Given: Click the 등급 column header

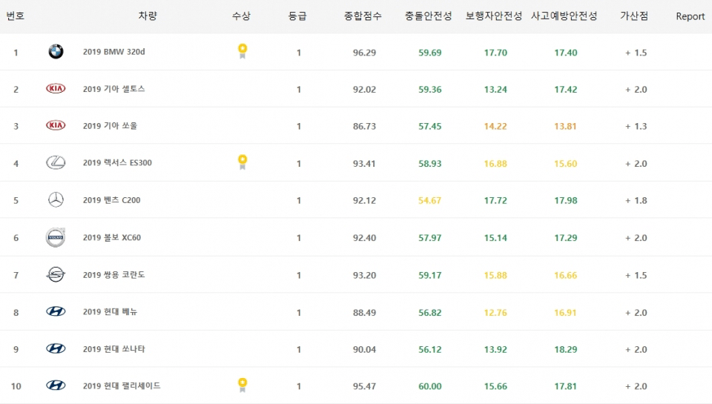Looking at the screenshot, I should click(297, 16).
